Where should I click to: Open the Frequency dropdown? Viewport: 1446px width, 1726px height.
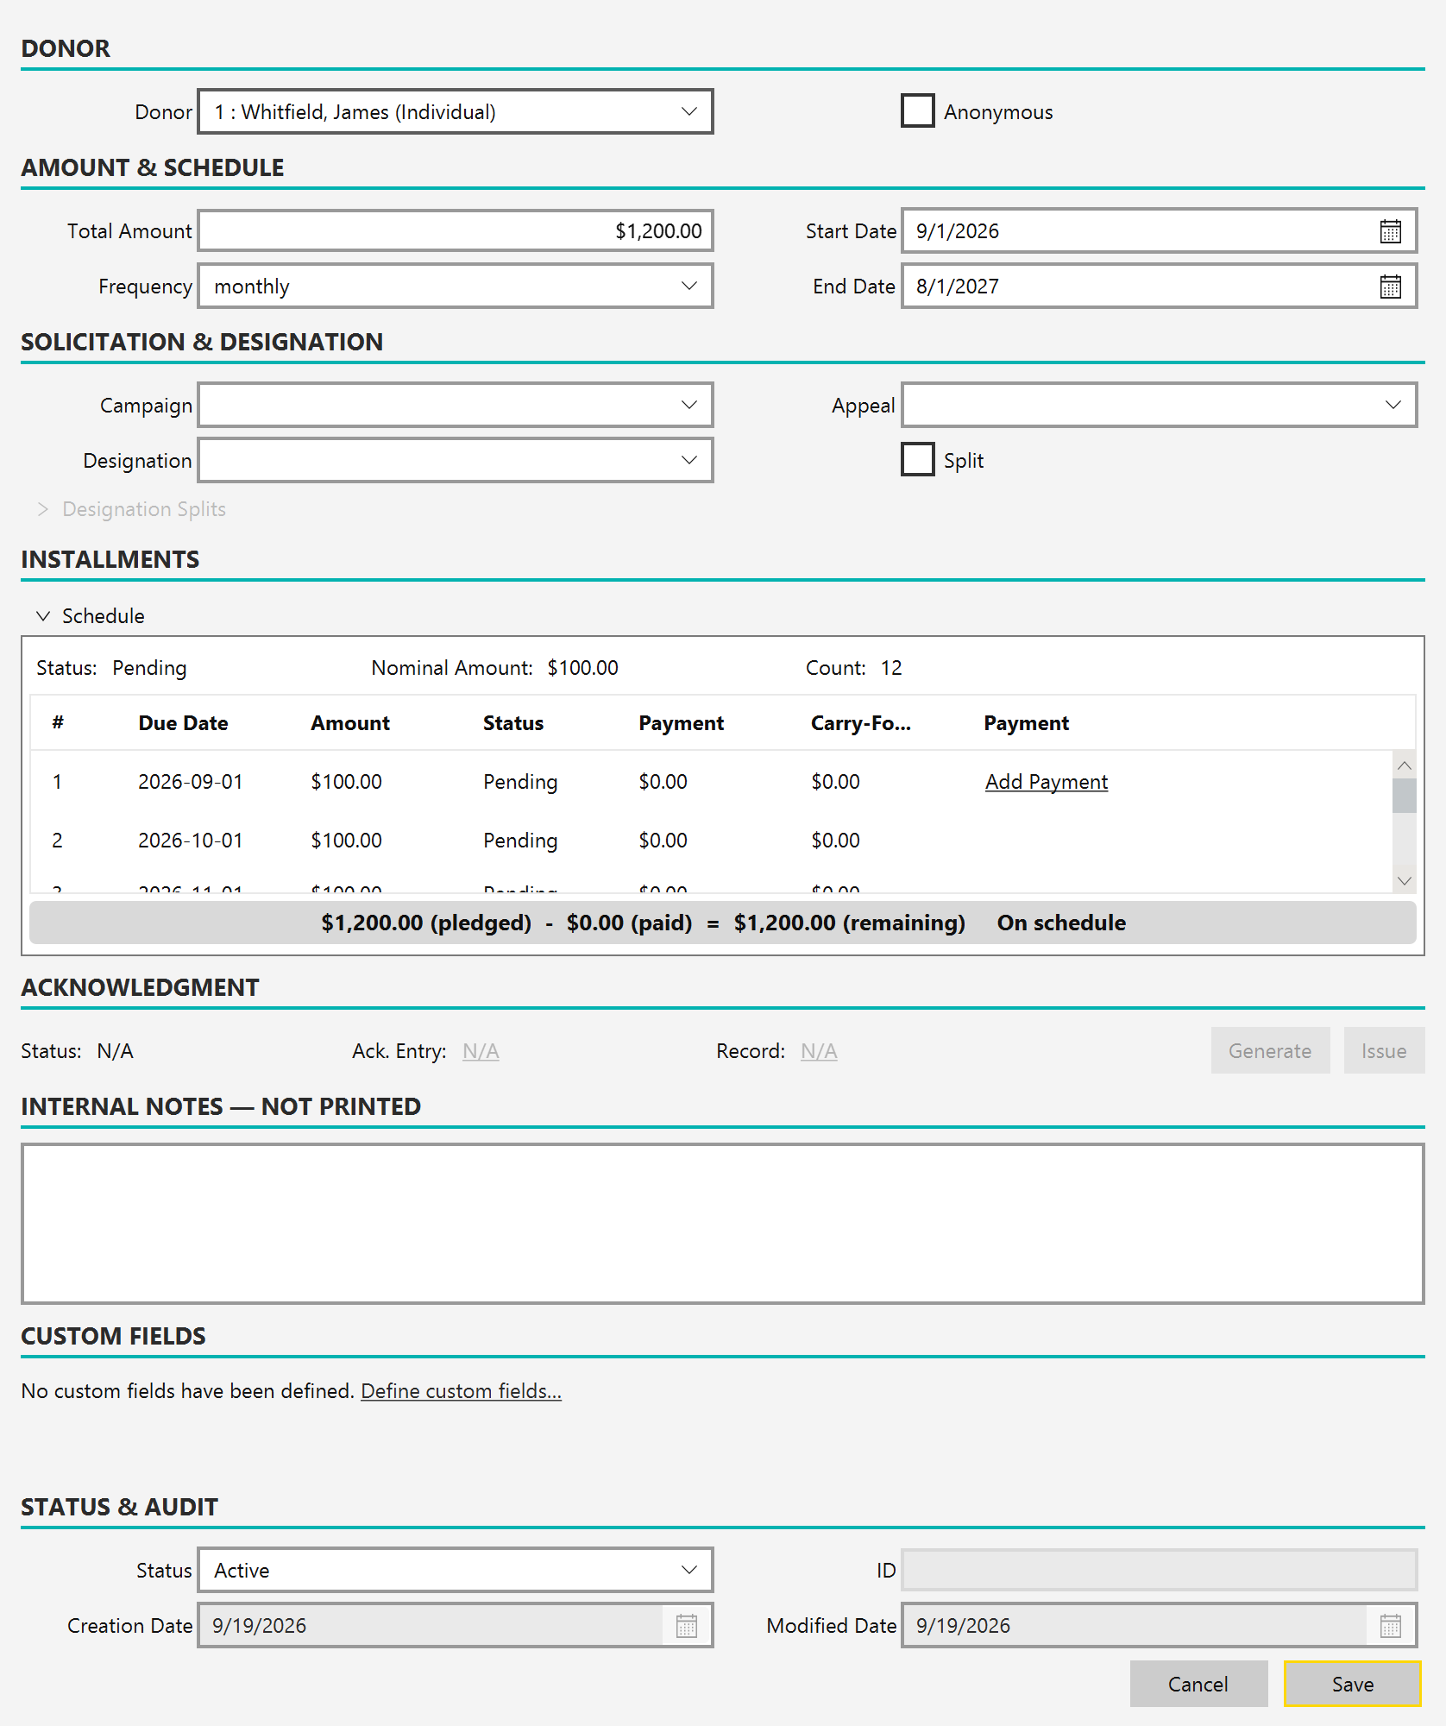pos(456,286)
